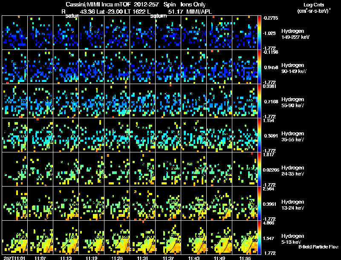
Task: Click the Hydrogen 5-13 keV color scale bar
Action: pyautogui.click(x=259, y=238)
